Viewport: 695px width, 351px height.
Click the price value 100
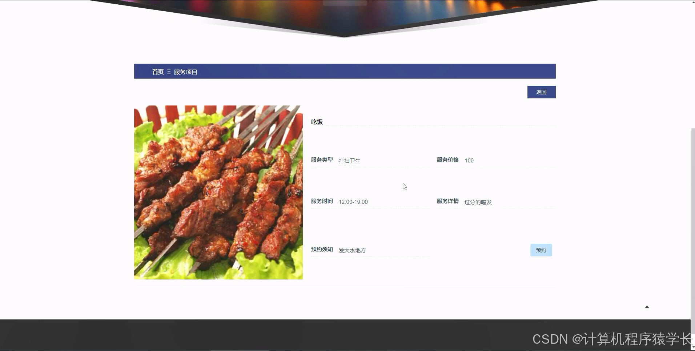click(x=469, y=161)
